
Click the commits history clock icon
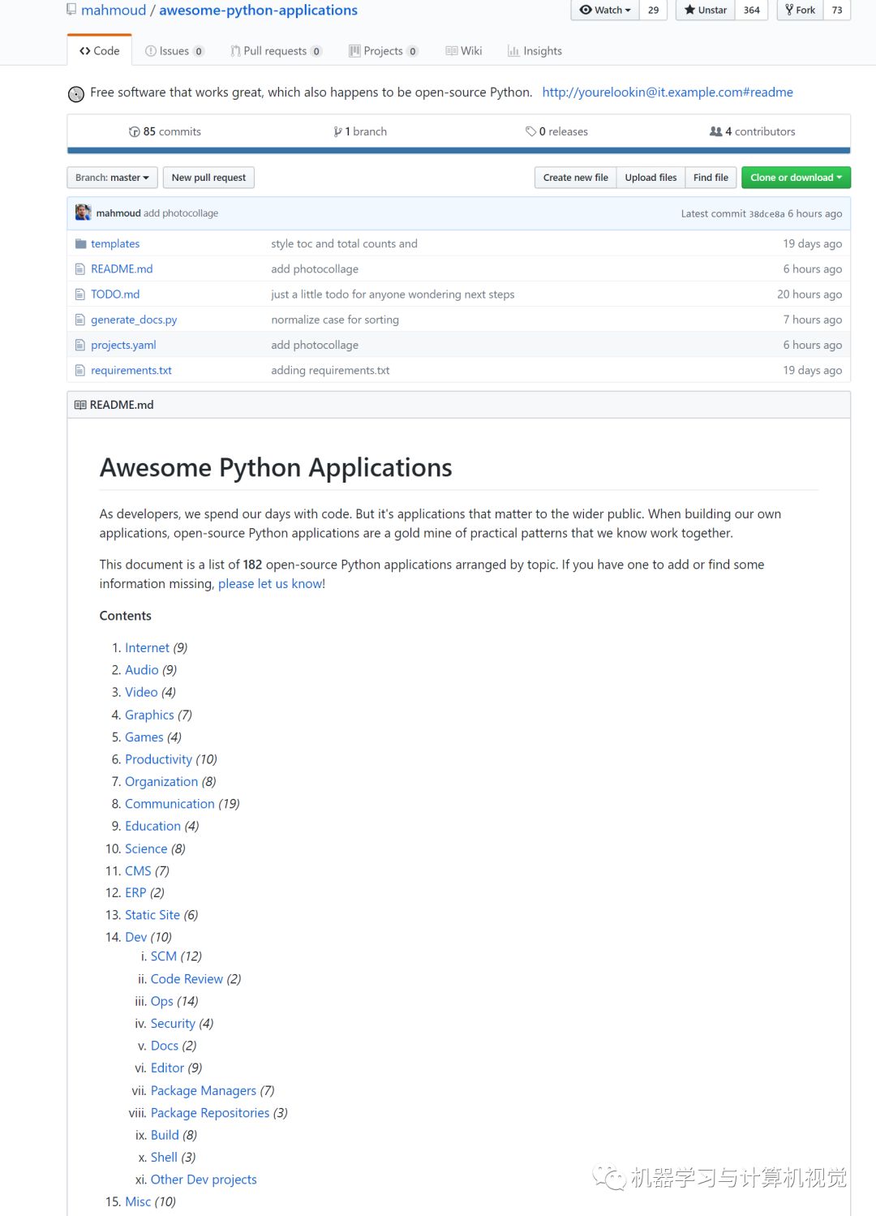click(x=135, y=131)
